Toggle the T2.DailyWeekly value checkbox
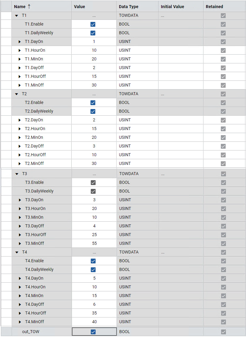Viewport: 246px width, 337px height. pyautogui.click(x=93, y=111)
